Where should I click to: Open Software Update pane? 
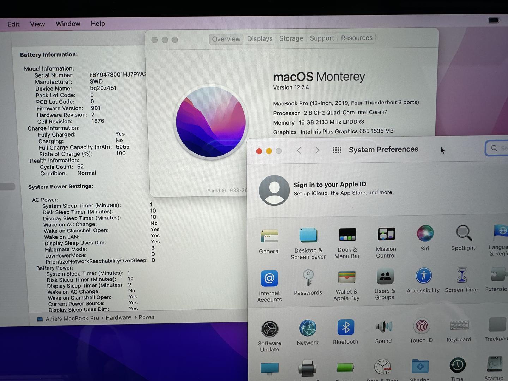pos(270,336)
